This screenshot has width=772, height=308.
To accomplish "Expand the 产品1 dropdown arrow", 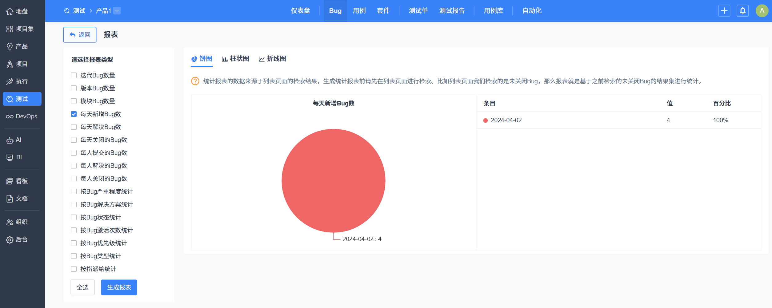I will (x=117, y=11).
